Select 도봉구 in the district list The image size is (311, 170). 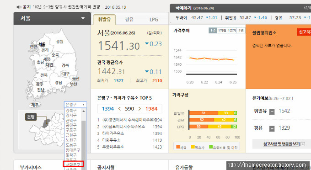click(x=71, y=145)
